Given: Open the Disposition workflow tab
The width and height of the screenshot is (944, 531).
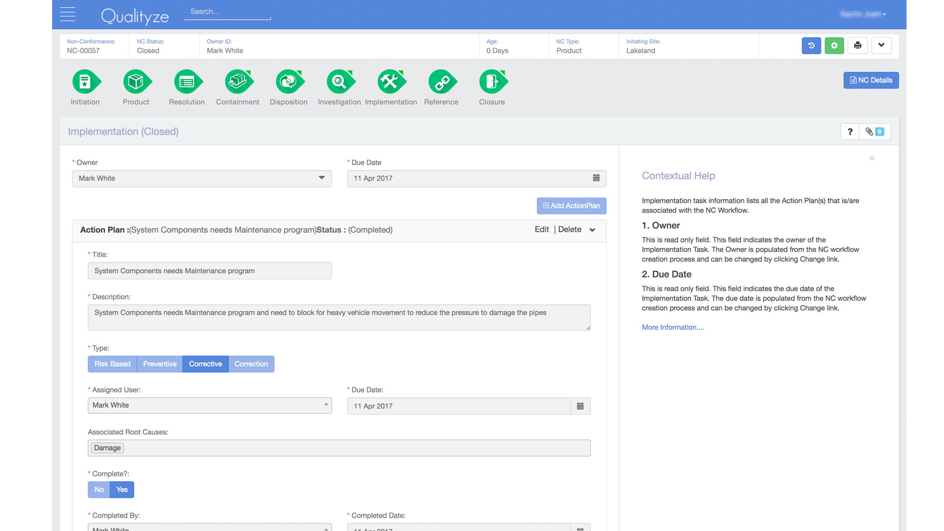Looking at the screenshot, I should tap(289, 82).
